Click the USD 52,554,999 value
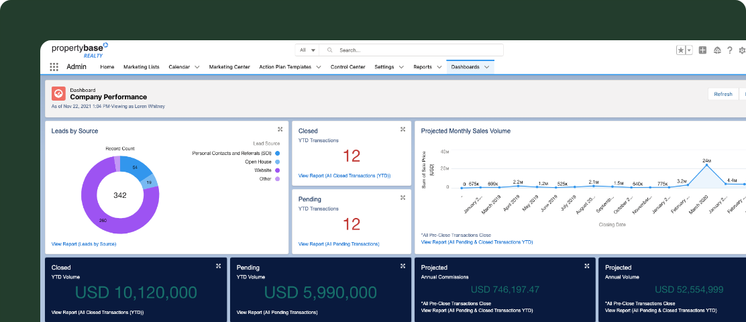746x322 pixels. click(689, 289)
